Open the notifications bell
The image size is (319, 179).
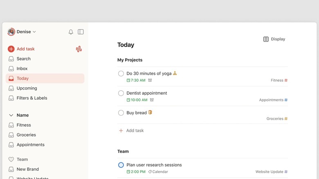[71, 32]
